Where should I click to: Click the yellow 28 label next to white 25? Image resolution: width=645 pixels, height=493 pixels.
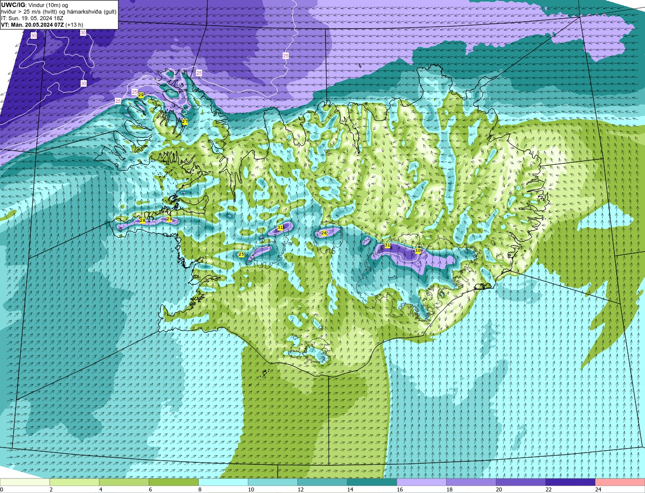pyautogui.click(x=141, y=95)
